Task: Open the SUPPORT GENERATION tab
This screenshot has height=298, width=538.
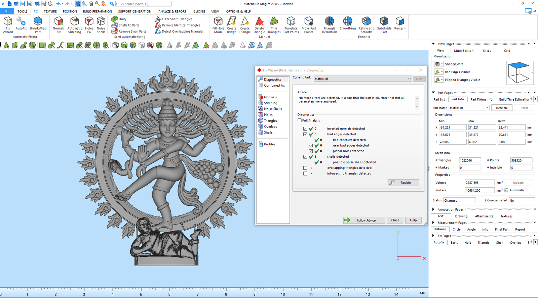Action: 134,11
